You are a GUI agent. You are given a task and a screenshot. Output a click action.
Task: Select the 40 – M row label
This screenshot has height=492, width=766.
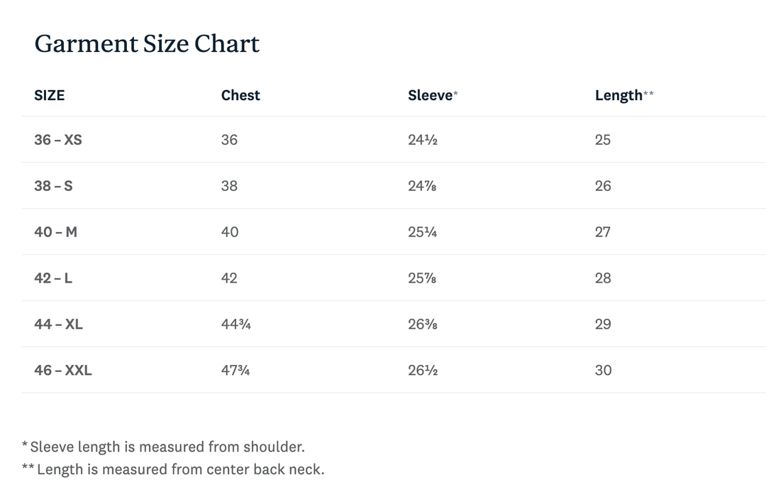55,232
